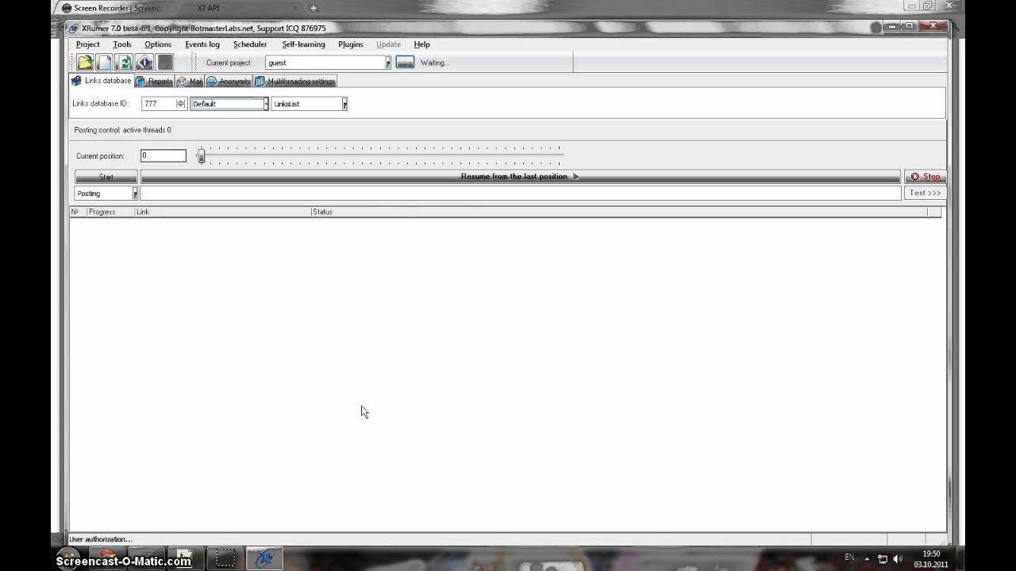Click the open project folder icon
This screenshot has height=571, width=1016.
coord(85,63)
